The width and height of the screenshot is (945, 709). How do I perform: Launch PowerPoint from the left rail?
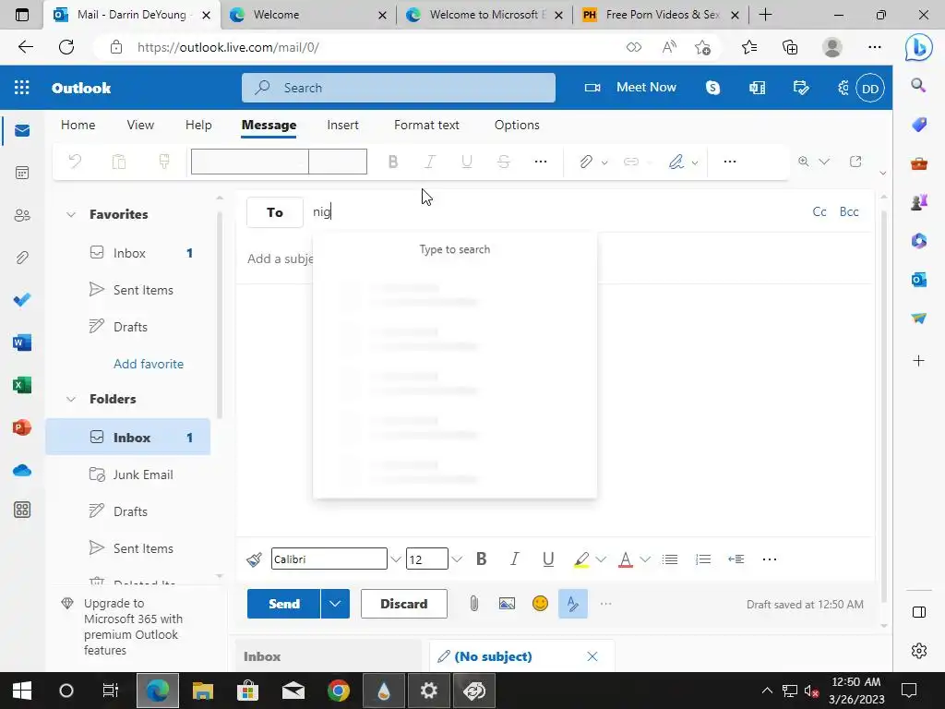(22, 427)
